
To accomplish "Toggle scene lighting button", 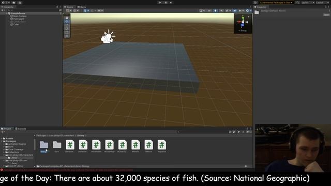I will click(215, 10).
